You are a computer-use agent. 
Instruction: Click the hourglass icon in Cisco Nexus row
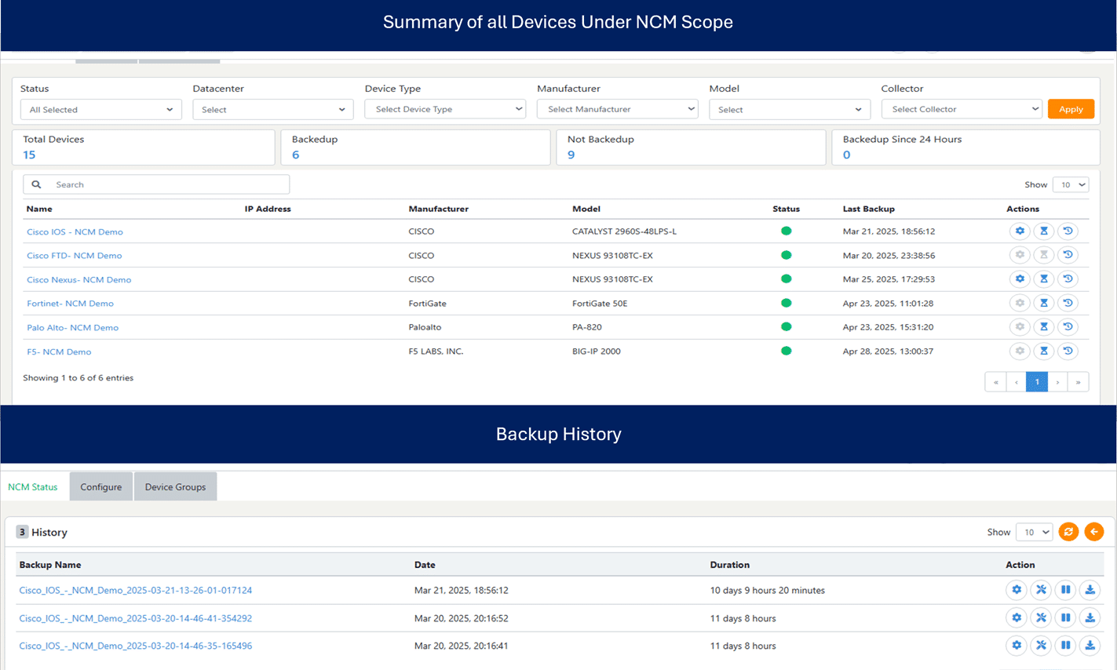(x=1043, y=279)
